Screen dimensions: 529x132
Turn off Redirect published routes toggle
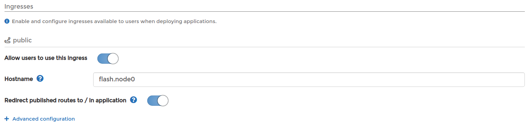pyautogui.click(x=158, y=101)
